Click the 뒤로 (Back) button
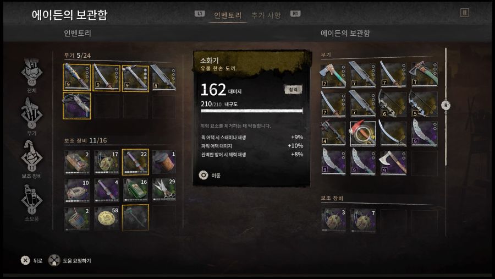Viewport: 495px width, 279px height. tap(31, 261)
